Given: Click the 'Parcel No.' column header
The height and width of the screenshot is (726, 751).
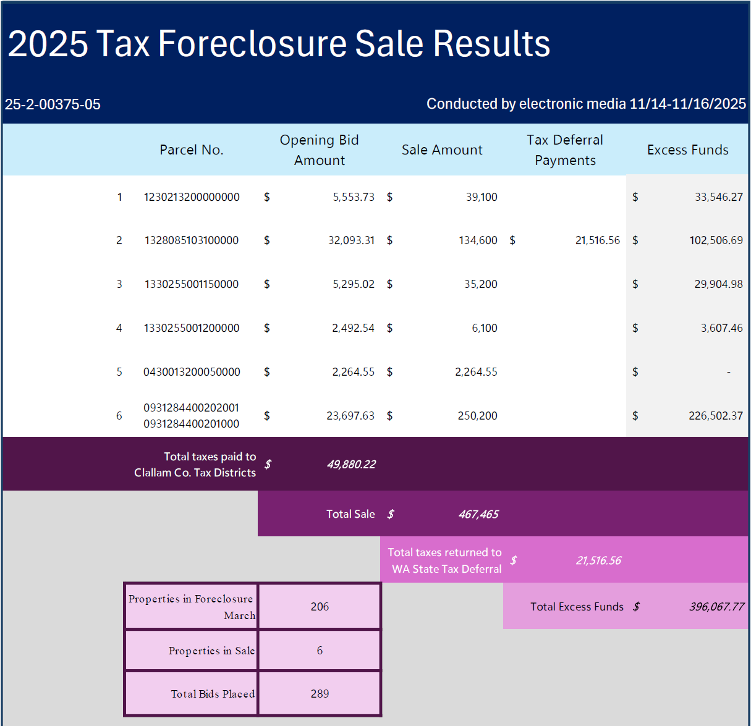Looking at the screenshot, I should pyautogui.click(x=191, y=150).
